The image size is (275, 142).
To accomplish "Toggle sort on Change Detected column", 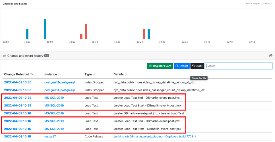I will [x=32, y=74].
